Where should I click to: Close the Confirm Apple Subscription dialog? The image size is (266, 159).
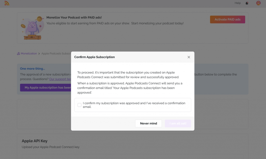(189, 57)
